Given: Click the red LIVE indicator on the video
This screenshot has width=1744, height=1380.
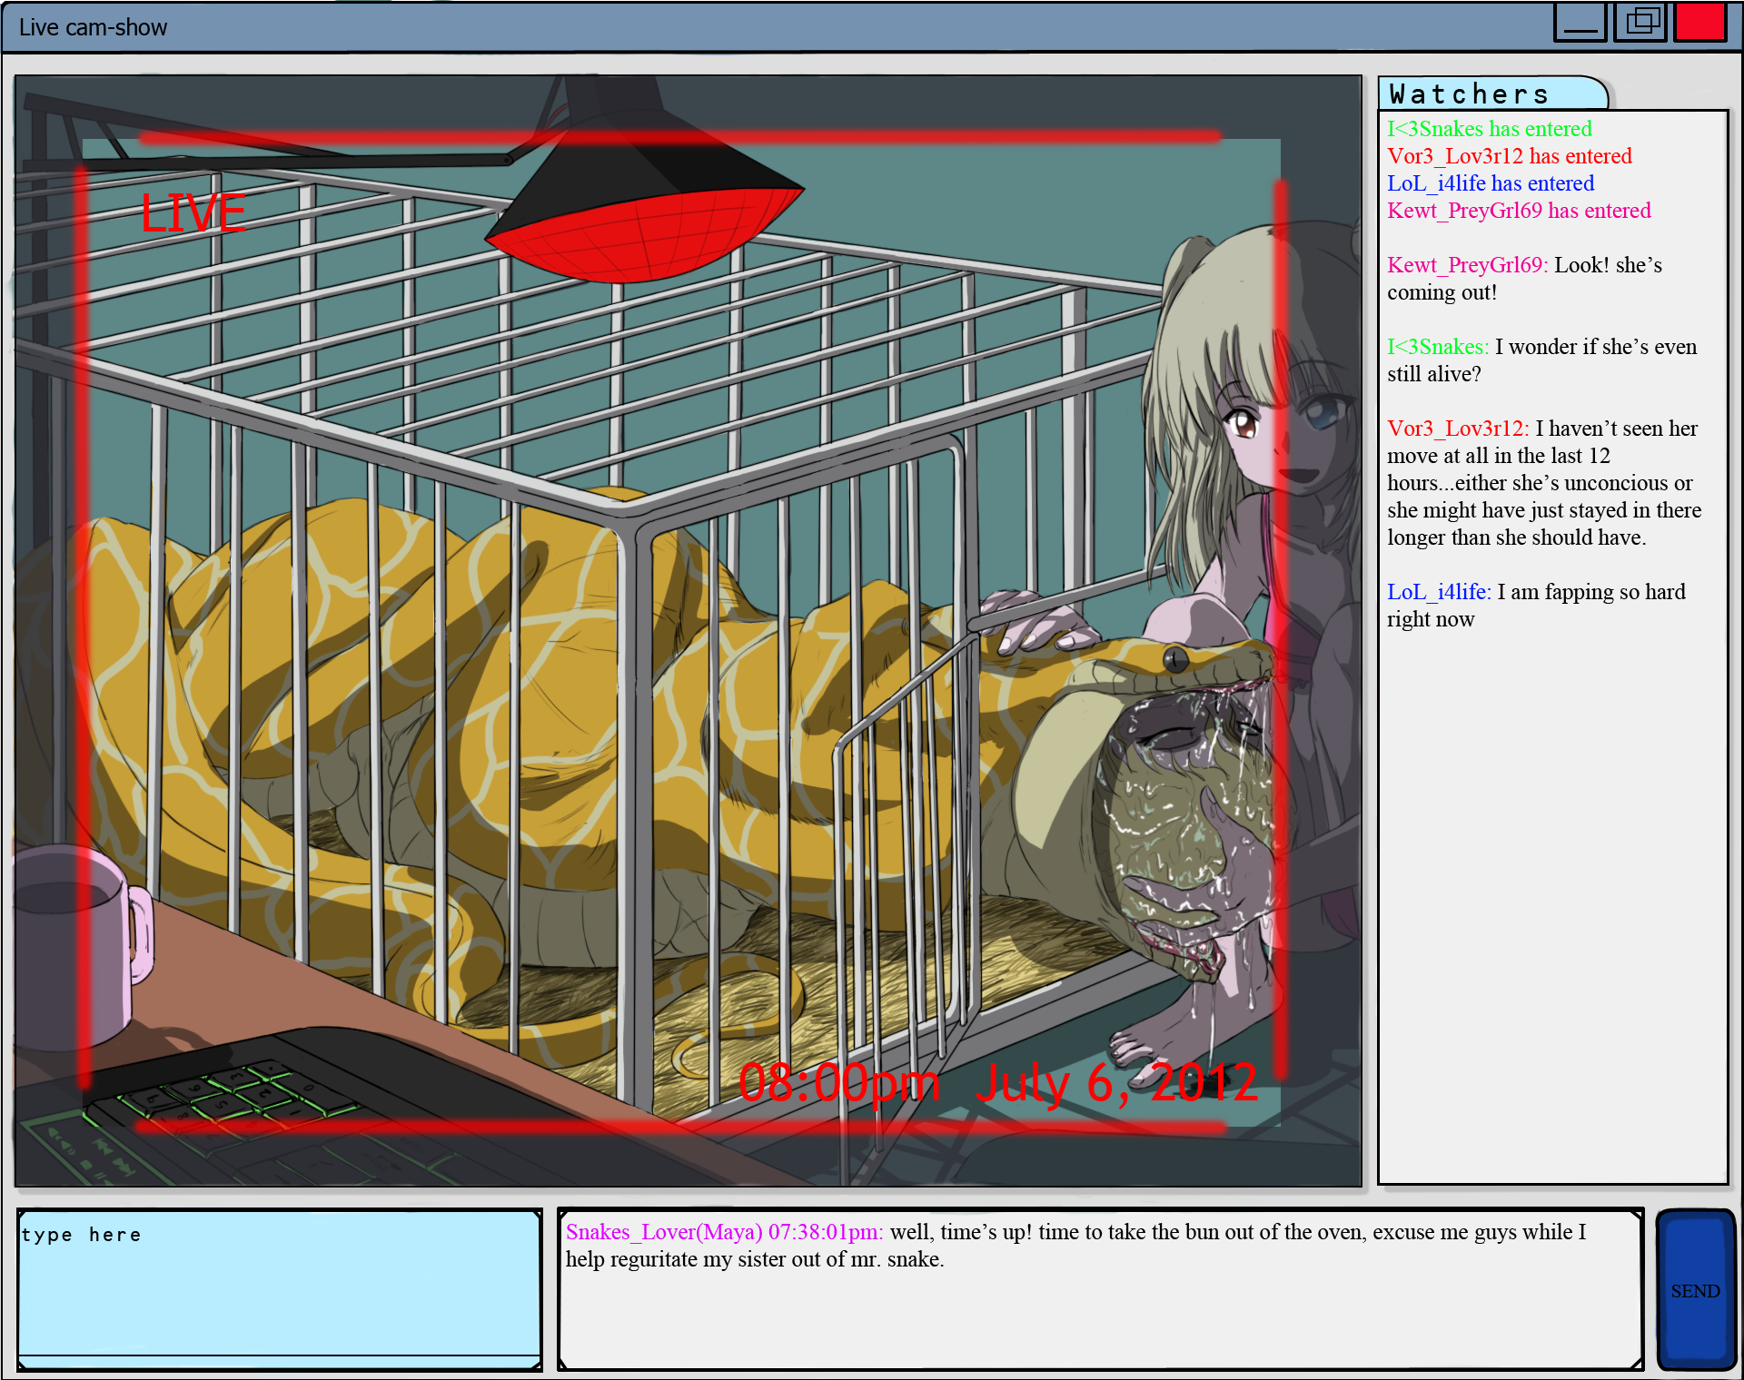Looking at the screenshot, I should 193,214.
